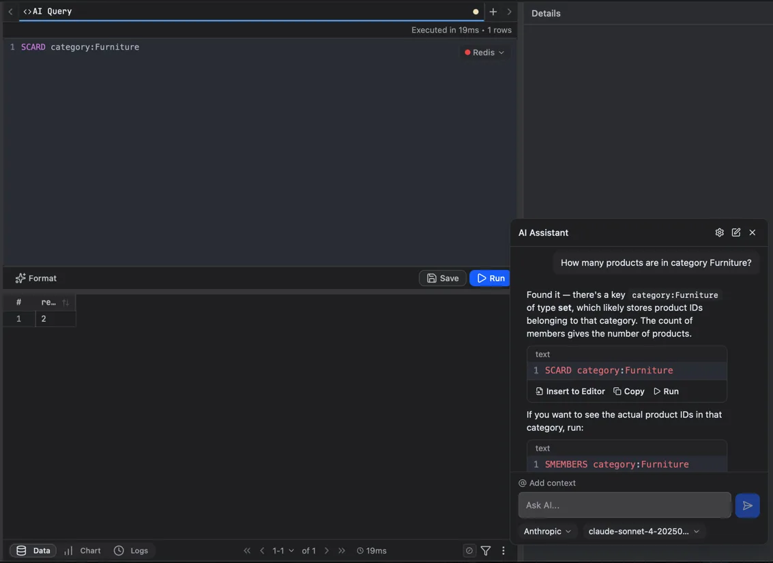Insert the SCARD query into the editor
The width and height of the screenshot is (773, 563).
pos(570,392)
